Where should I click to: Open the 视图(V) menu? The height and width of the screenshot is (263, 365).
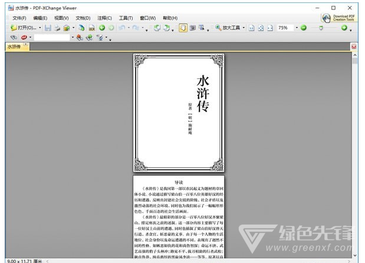point(61,18)
